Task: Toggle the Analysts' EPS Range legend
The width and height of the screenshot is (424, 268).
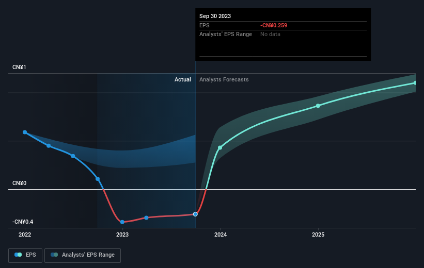Action: [83, 255]
